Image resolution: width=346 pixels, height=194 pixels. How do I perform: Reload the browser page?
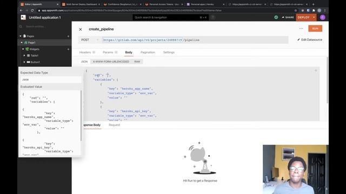32,10
